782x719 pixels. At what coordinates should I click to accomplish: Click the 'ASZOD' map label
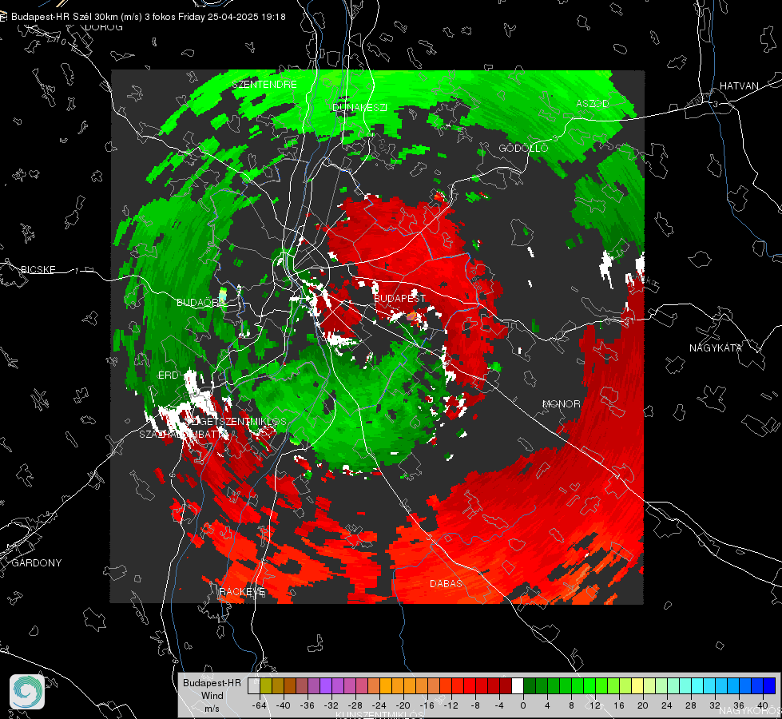[x=593, y=103]
